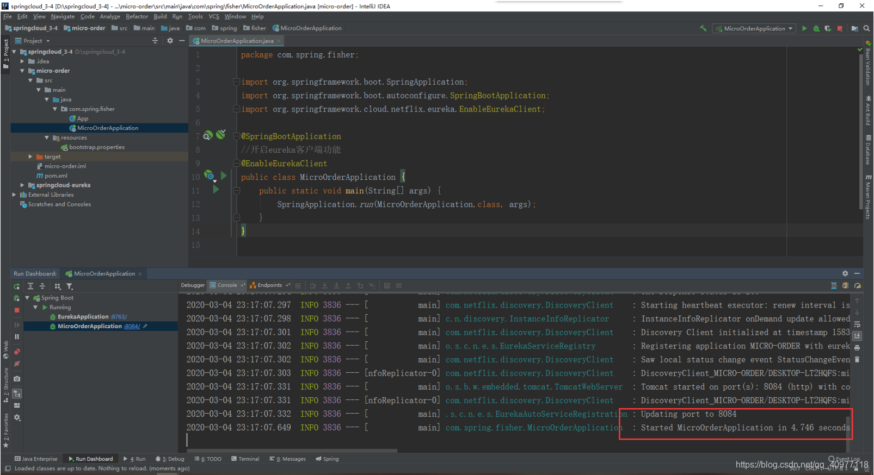
Task: Open MicroOrderApplication run configuration dropdown
Action: tap(755, 28)
